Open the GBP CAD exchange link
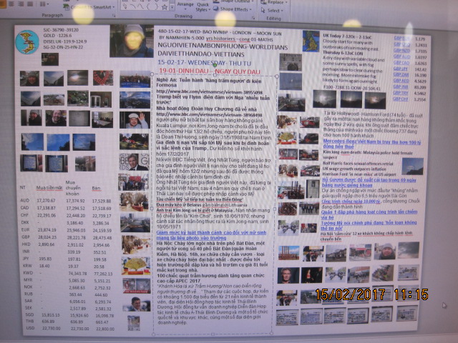Viewport: 458px width, 343px height. click(x=401, y=63)
